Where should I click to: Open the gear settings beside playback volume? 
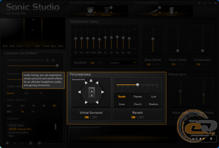click(53, 60)
